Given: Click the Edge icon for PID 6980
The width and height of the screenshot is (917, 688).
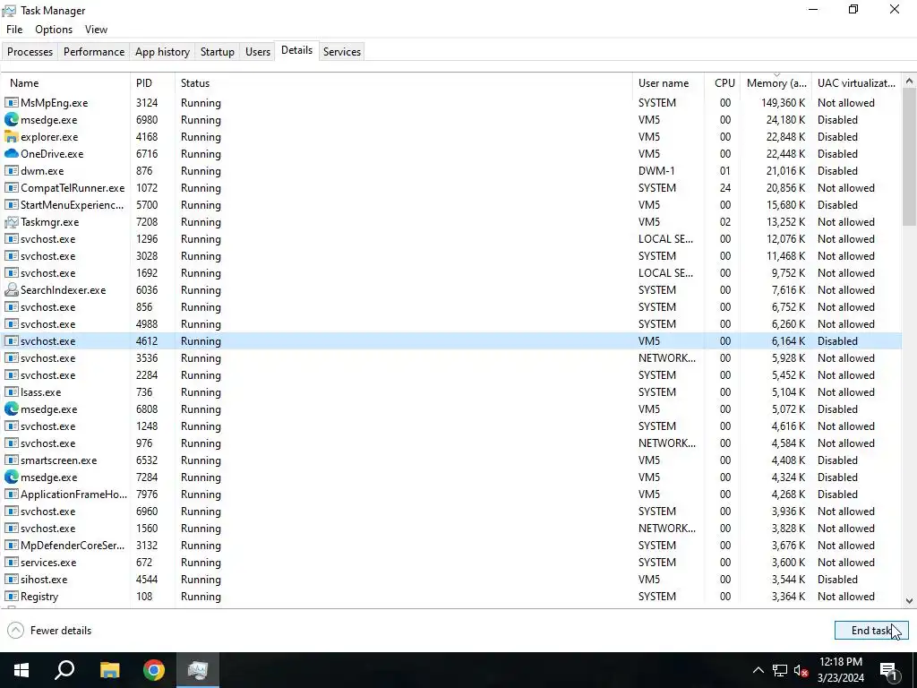Looking at the screenshot, I should [x=11, y=119].
